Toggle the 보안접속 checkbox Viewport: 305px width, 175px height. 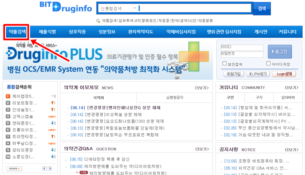[225, 63]
